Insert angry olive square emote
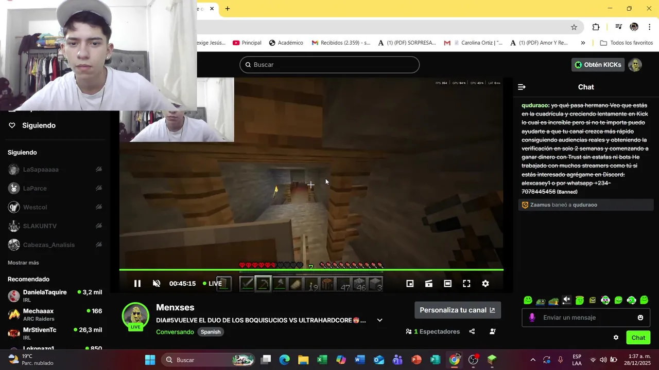 593,300
